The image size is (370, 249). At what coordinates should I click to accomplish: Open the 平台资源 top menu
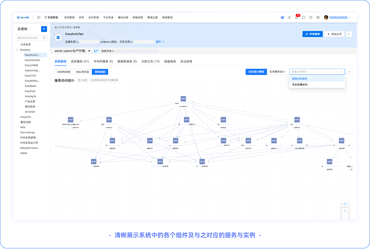click(x=108, y=17)
